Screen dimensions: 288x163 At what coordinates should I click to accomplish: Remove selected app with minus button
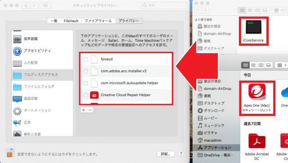tap(90, 110)
